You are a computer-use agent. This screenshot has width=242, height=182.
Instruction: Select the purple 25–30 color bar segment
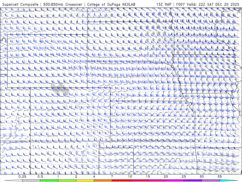[193, 180]
